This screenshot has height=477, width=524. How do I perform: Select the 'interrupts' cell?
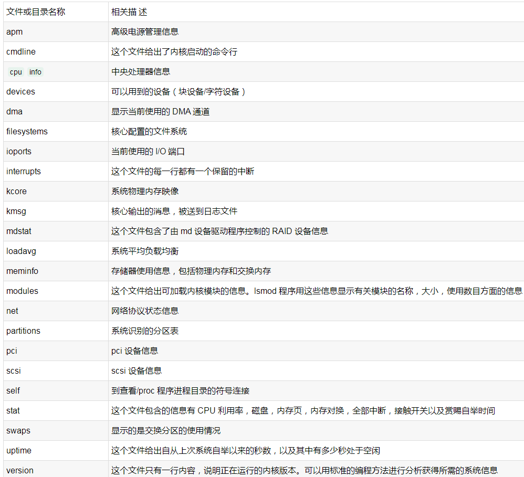[x=56, y=172]
